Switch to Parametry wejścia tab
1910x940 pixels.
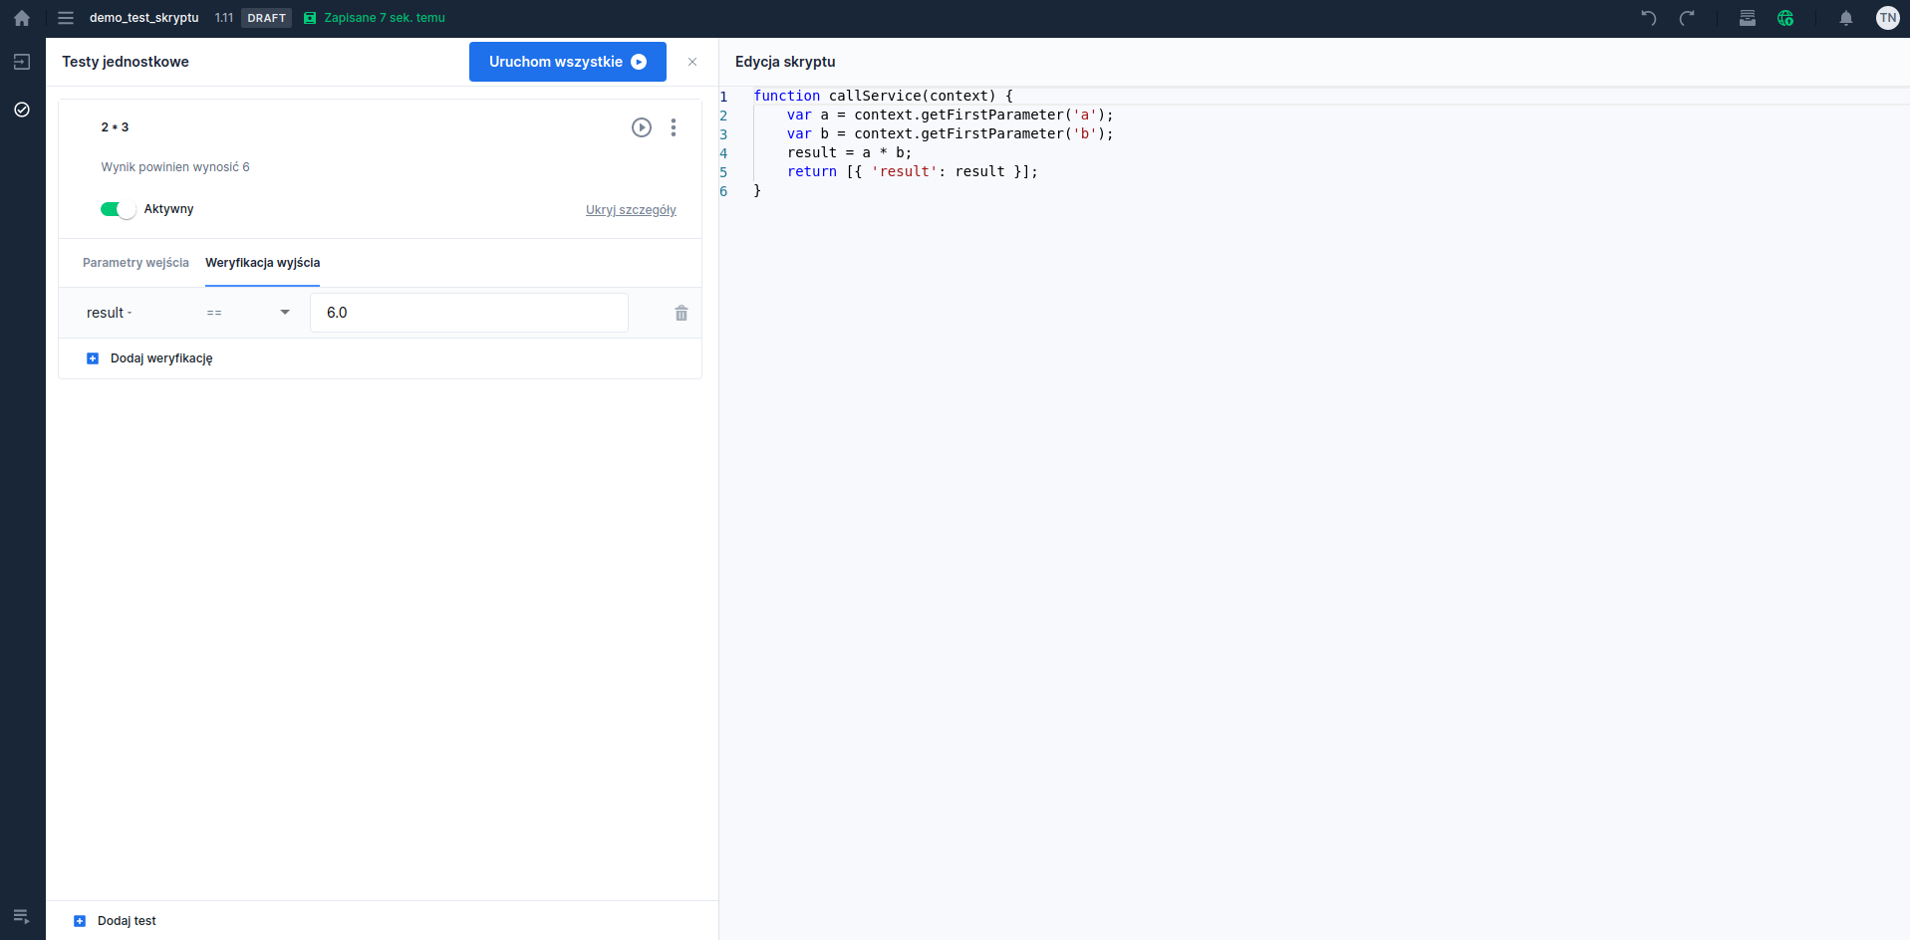pyautogui.click(x=136, y=263)
